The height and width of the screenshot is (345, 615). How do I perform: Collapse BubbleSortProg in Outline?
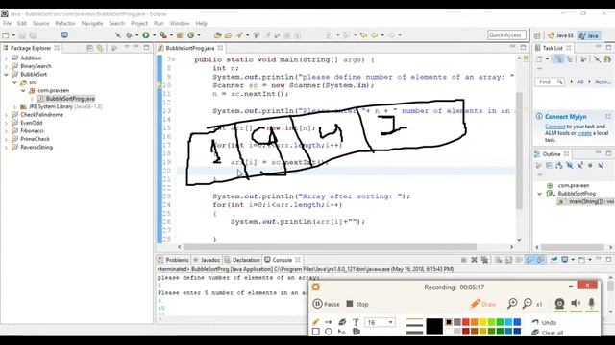pyautogui.click(x=540, y=194)
